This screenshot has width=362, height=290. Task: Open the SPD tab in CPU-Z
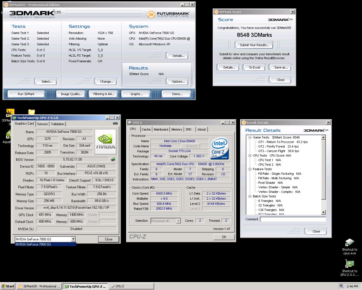[188, 129]
